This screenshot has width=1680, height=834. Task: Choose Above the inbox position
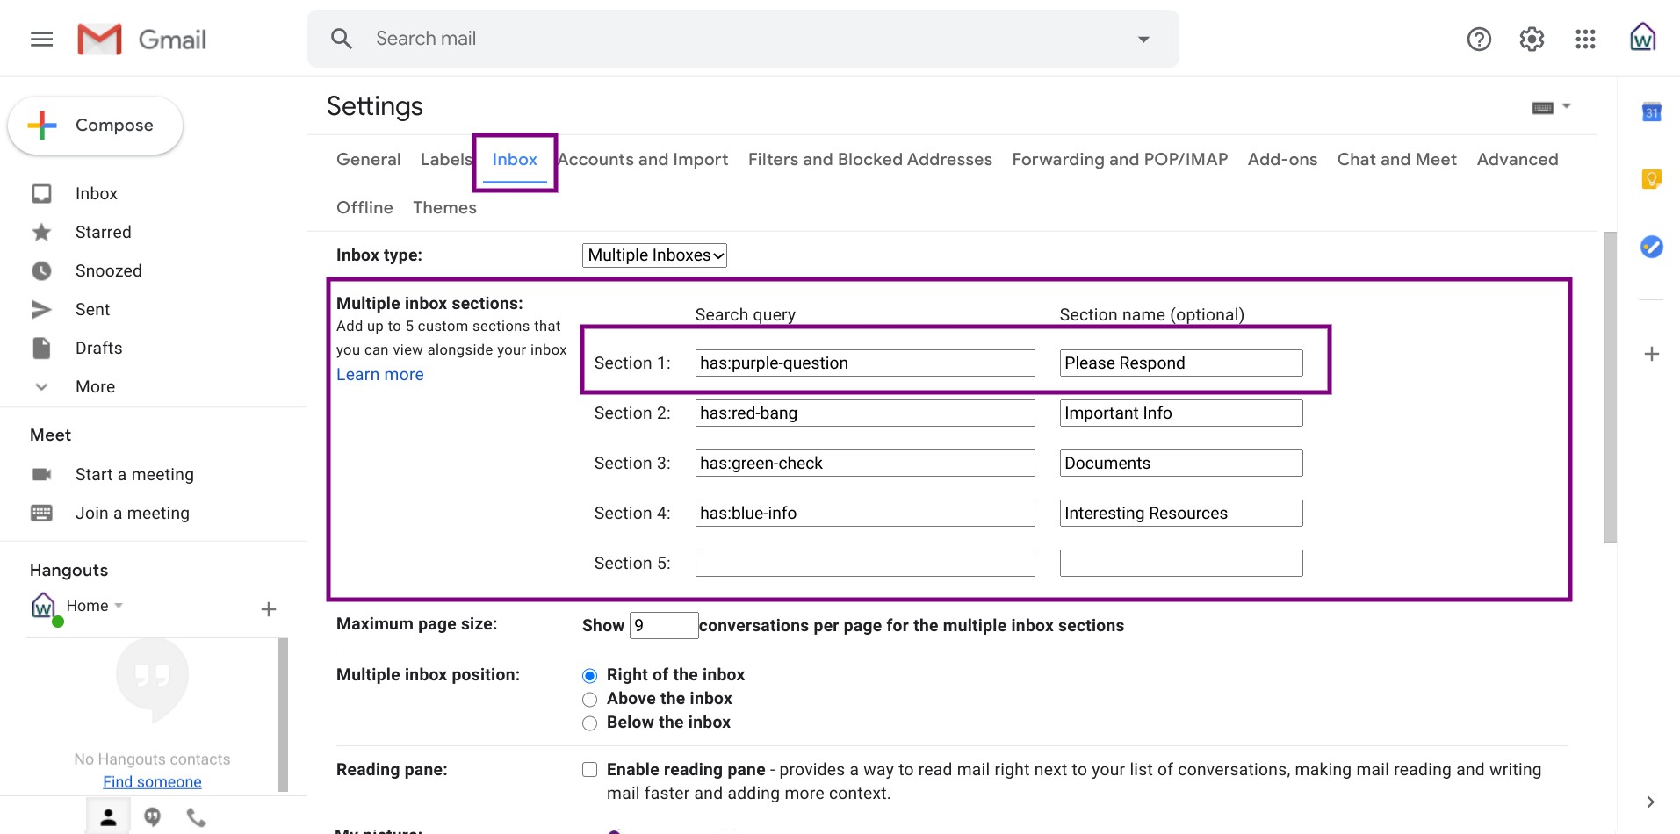[589, 699]
